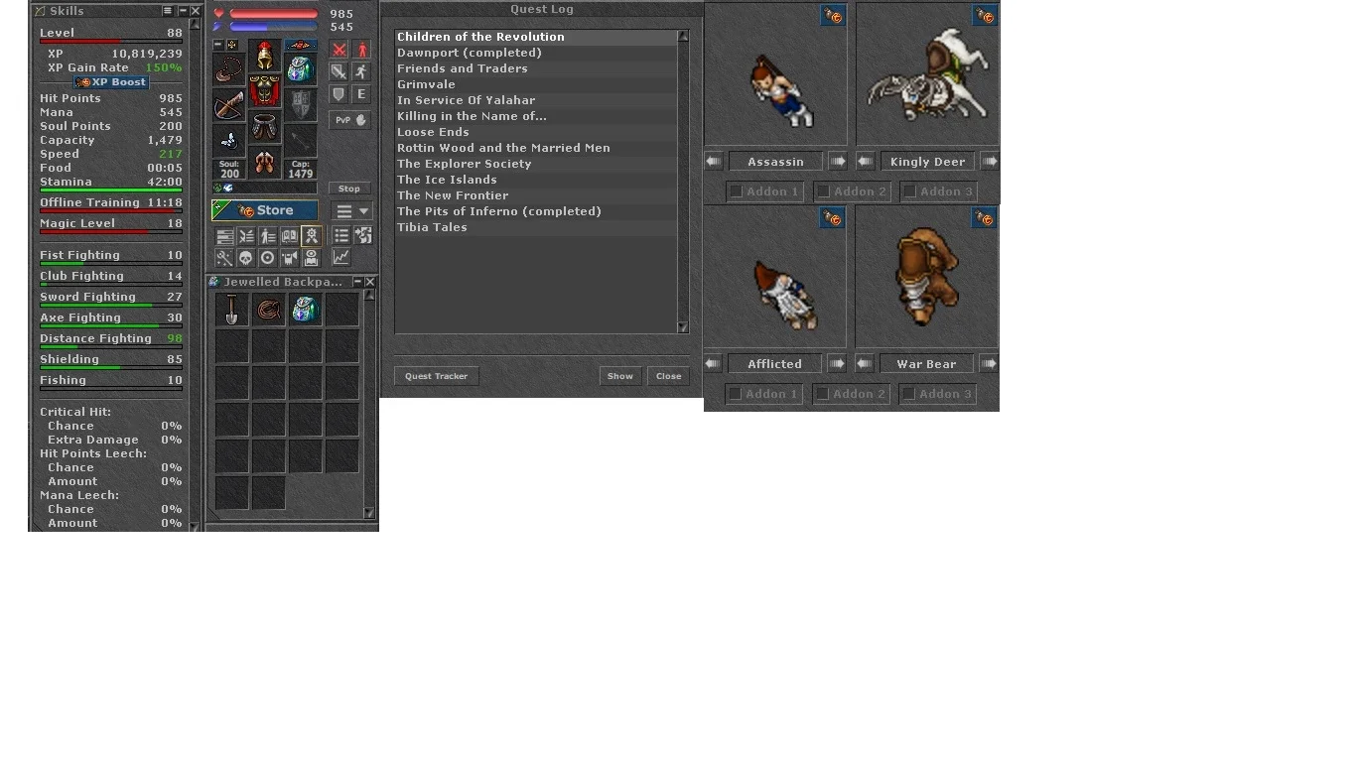The height and width of the screenshot is (762, 1356).
Task: Click the highlighted rosette quest icon
Action: coord(312,236)
